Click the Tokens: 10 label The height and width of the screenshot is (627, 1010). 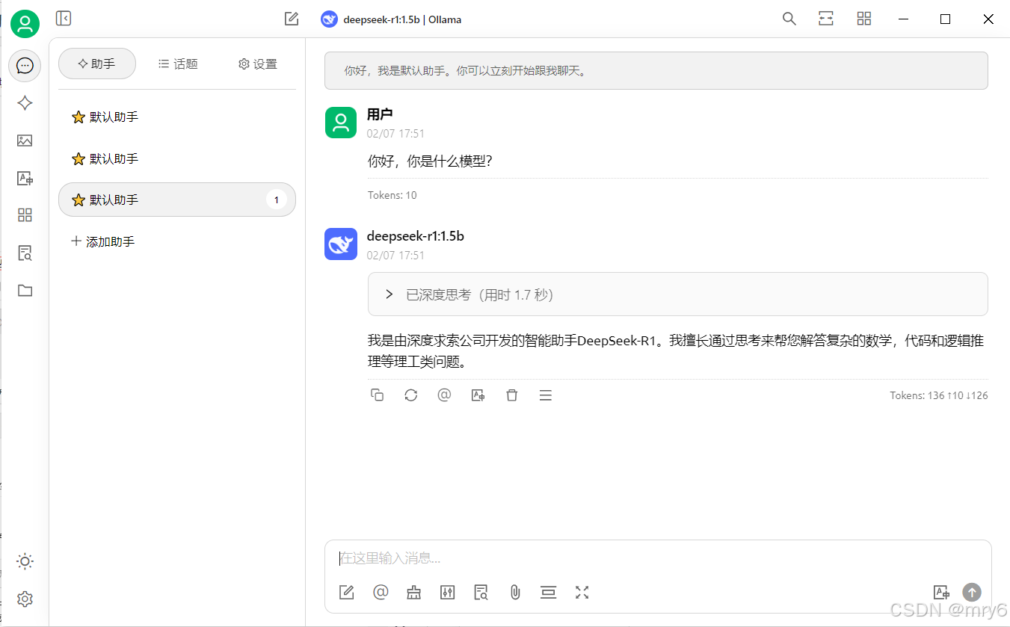click(x=392, y=195)
